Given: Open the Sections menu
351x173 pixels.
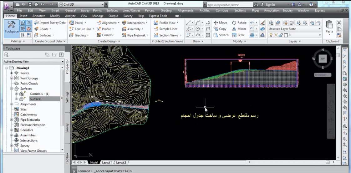Looking at the screenshot, I should pos(241,11).
